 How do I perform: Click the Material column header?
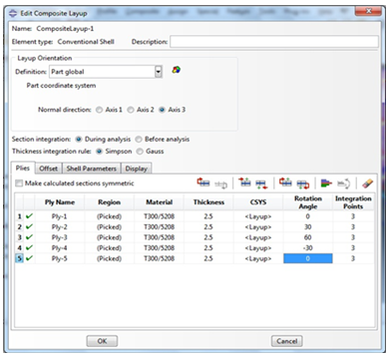pyautogui.click(x=159, y=202)
